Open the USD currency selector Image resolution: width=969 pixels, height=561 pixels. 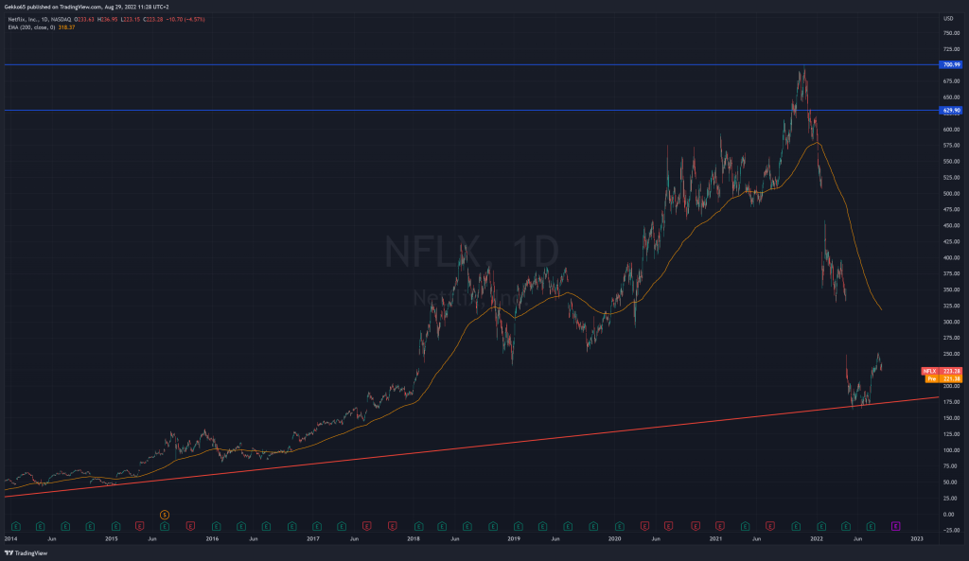947,18
